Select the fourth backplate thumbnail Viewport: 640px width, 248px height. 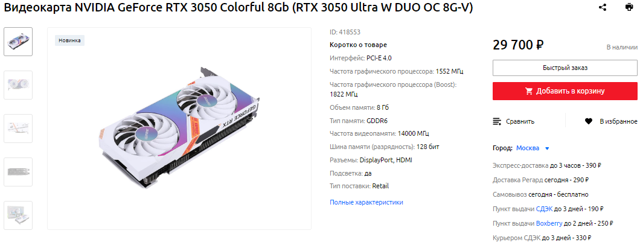pyautogui.click(x=18, y=172)
